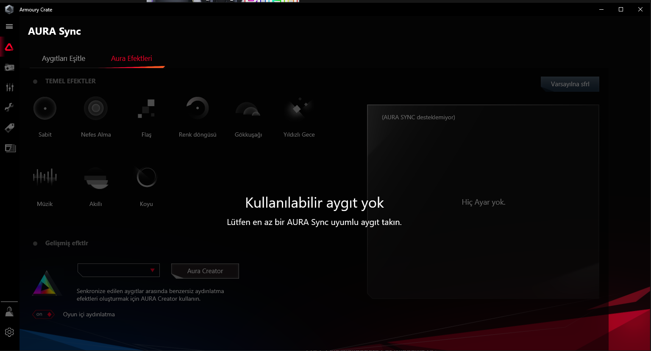Click the colorful Aura Creator prism icon
The image size is (651, 351).
pos(47,283)
